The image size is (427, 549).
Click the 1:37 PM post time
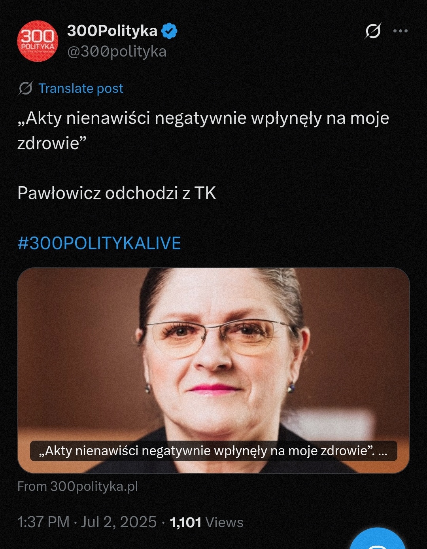click(43, 522)
